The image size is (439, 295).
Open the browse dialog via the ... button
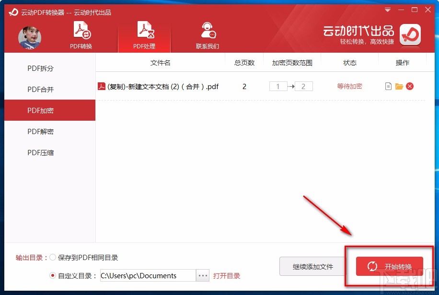tap(202, 275)
